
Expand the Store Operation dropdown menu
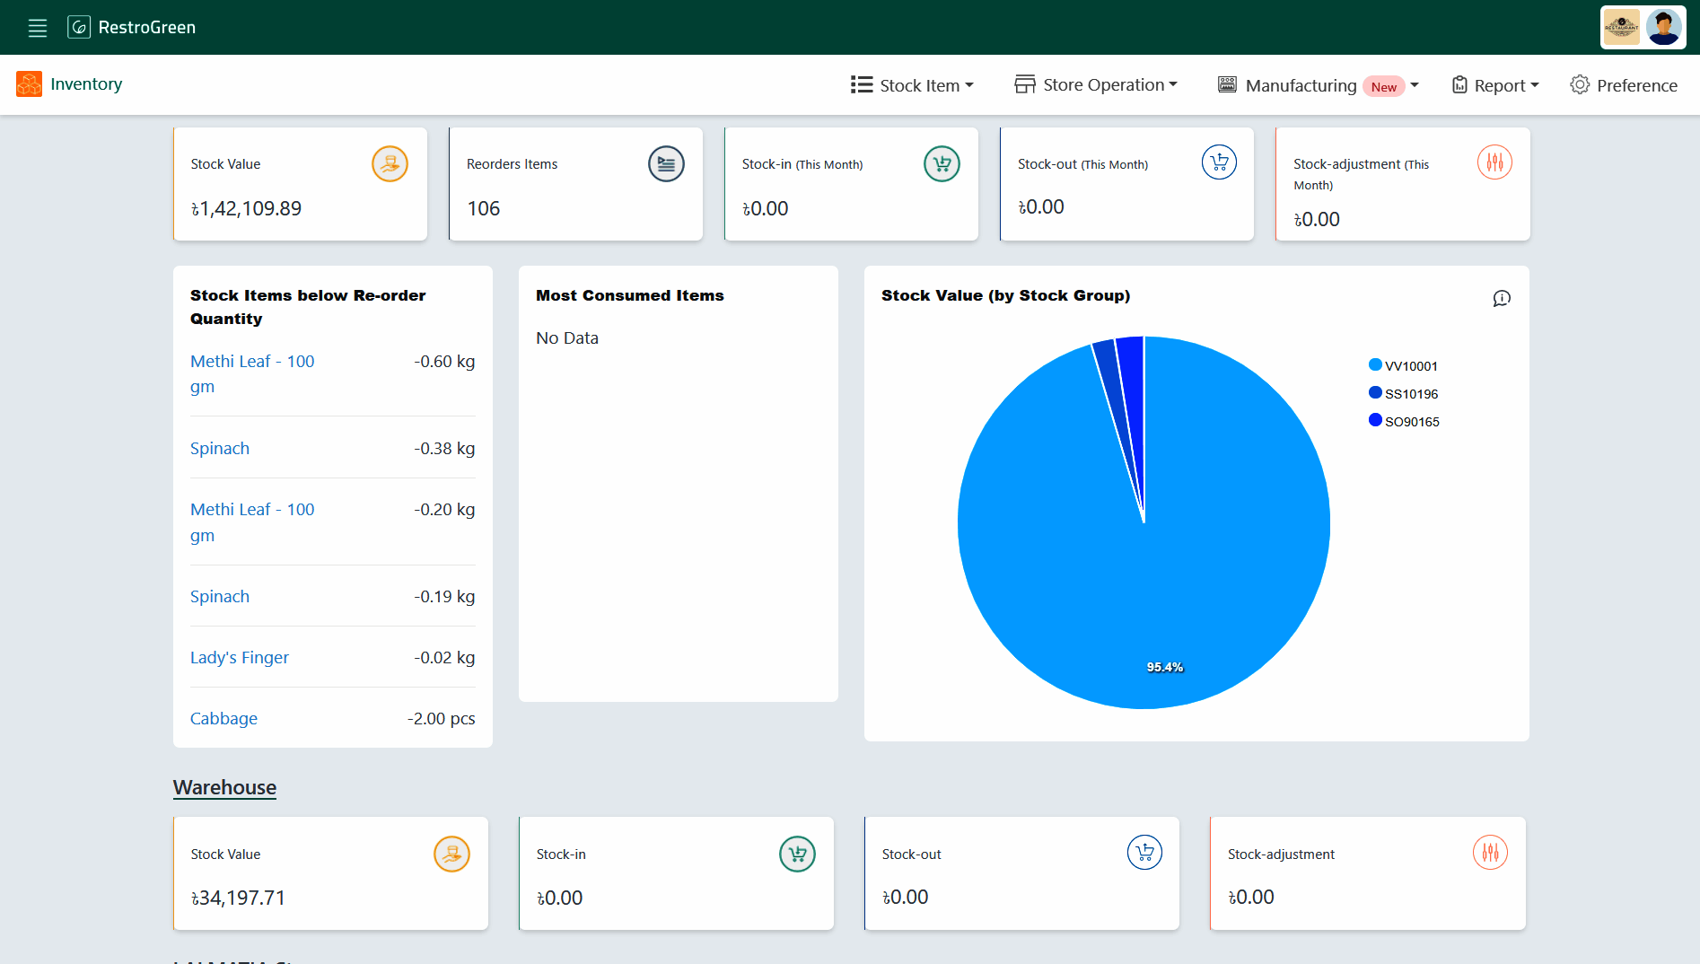pyautogui.click(x=1096, y=85)
